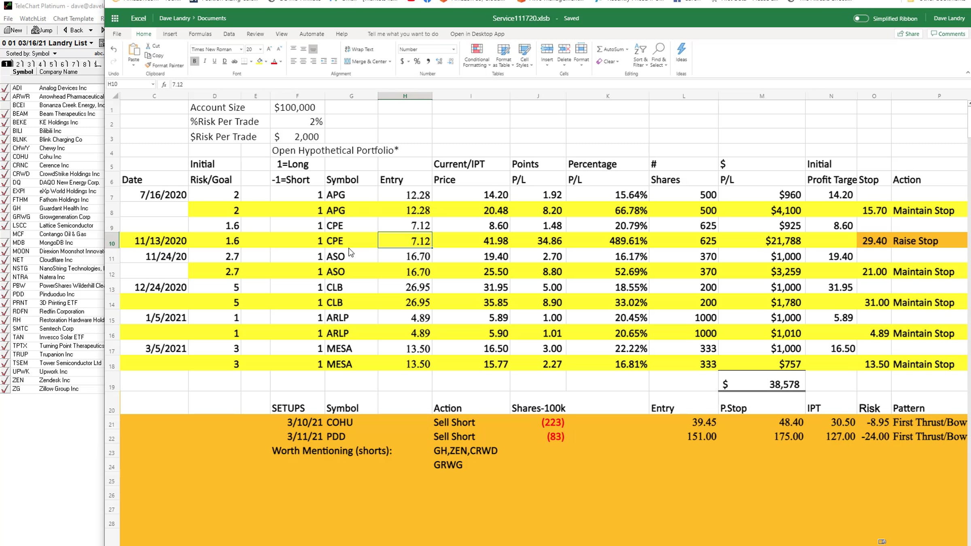
Task: Sort watchlist by Company Name header
Action: pyautogui.click(x=59, y=72)
